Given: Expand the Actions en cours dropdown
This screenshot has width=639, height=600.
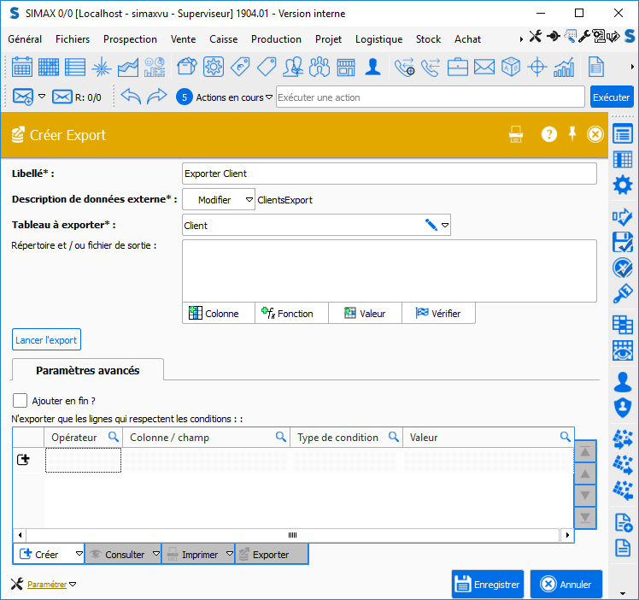Looking at the screenshot, I should (x=269, y=97).
